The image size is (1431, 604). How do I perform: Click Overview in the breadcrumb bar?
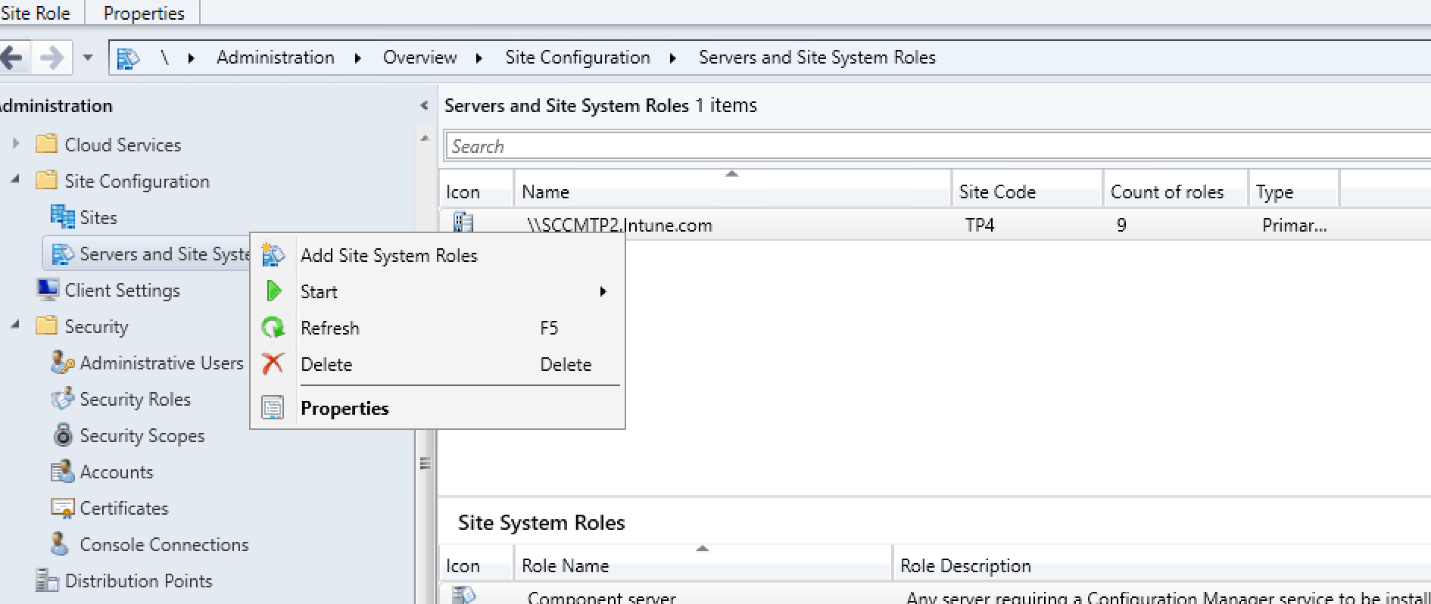(x=419, y=58)
